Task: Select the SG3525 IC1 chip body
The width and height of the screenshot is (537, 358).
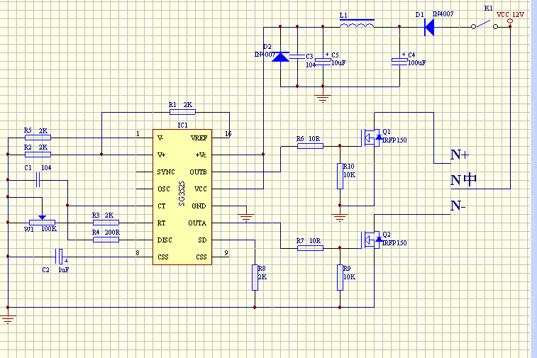Action: click(182, 197)
